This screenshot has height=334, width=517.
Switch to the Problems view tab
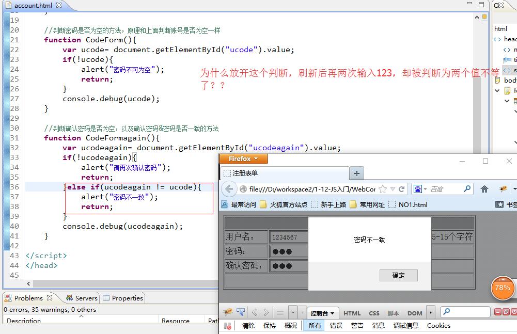point(28,298)
